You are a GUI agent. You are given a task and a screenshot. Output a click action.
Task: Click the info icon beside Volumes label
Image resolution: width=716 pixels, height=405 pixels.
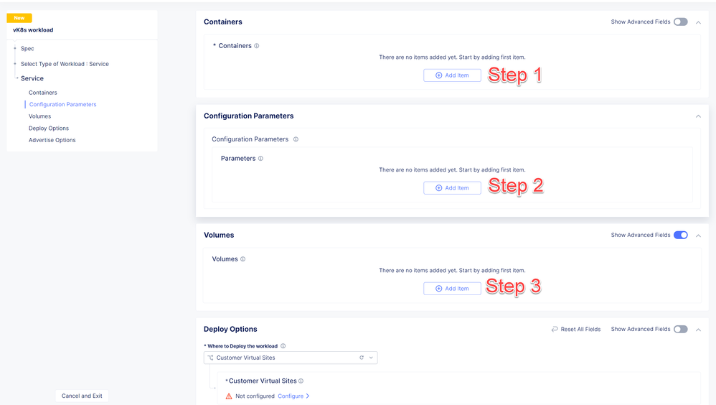tap(242, 259)
